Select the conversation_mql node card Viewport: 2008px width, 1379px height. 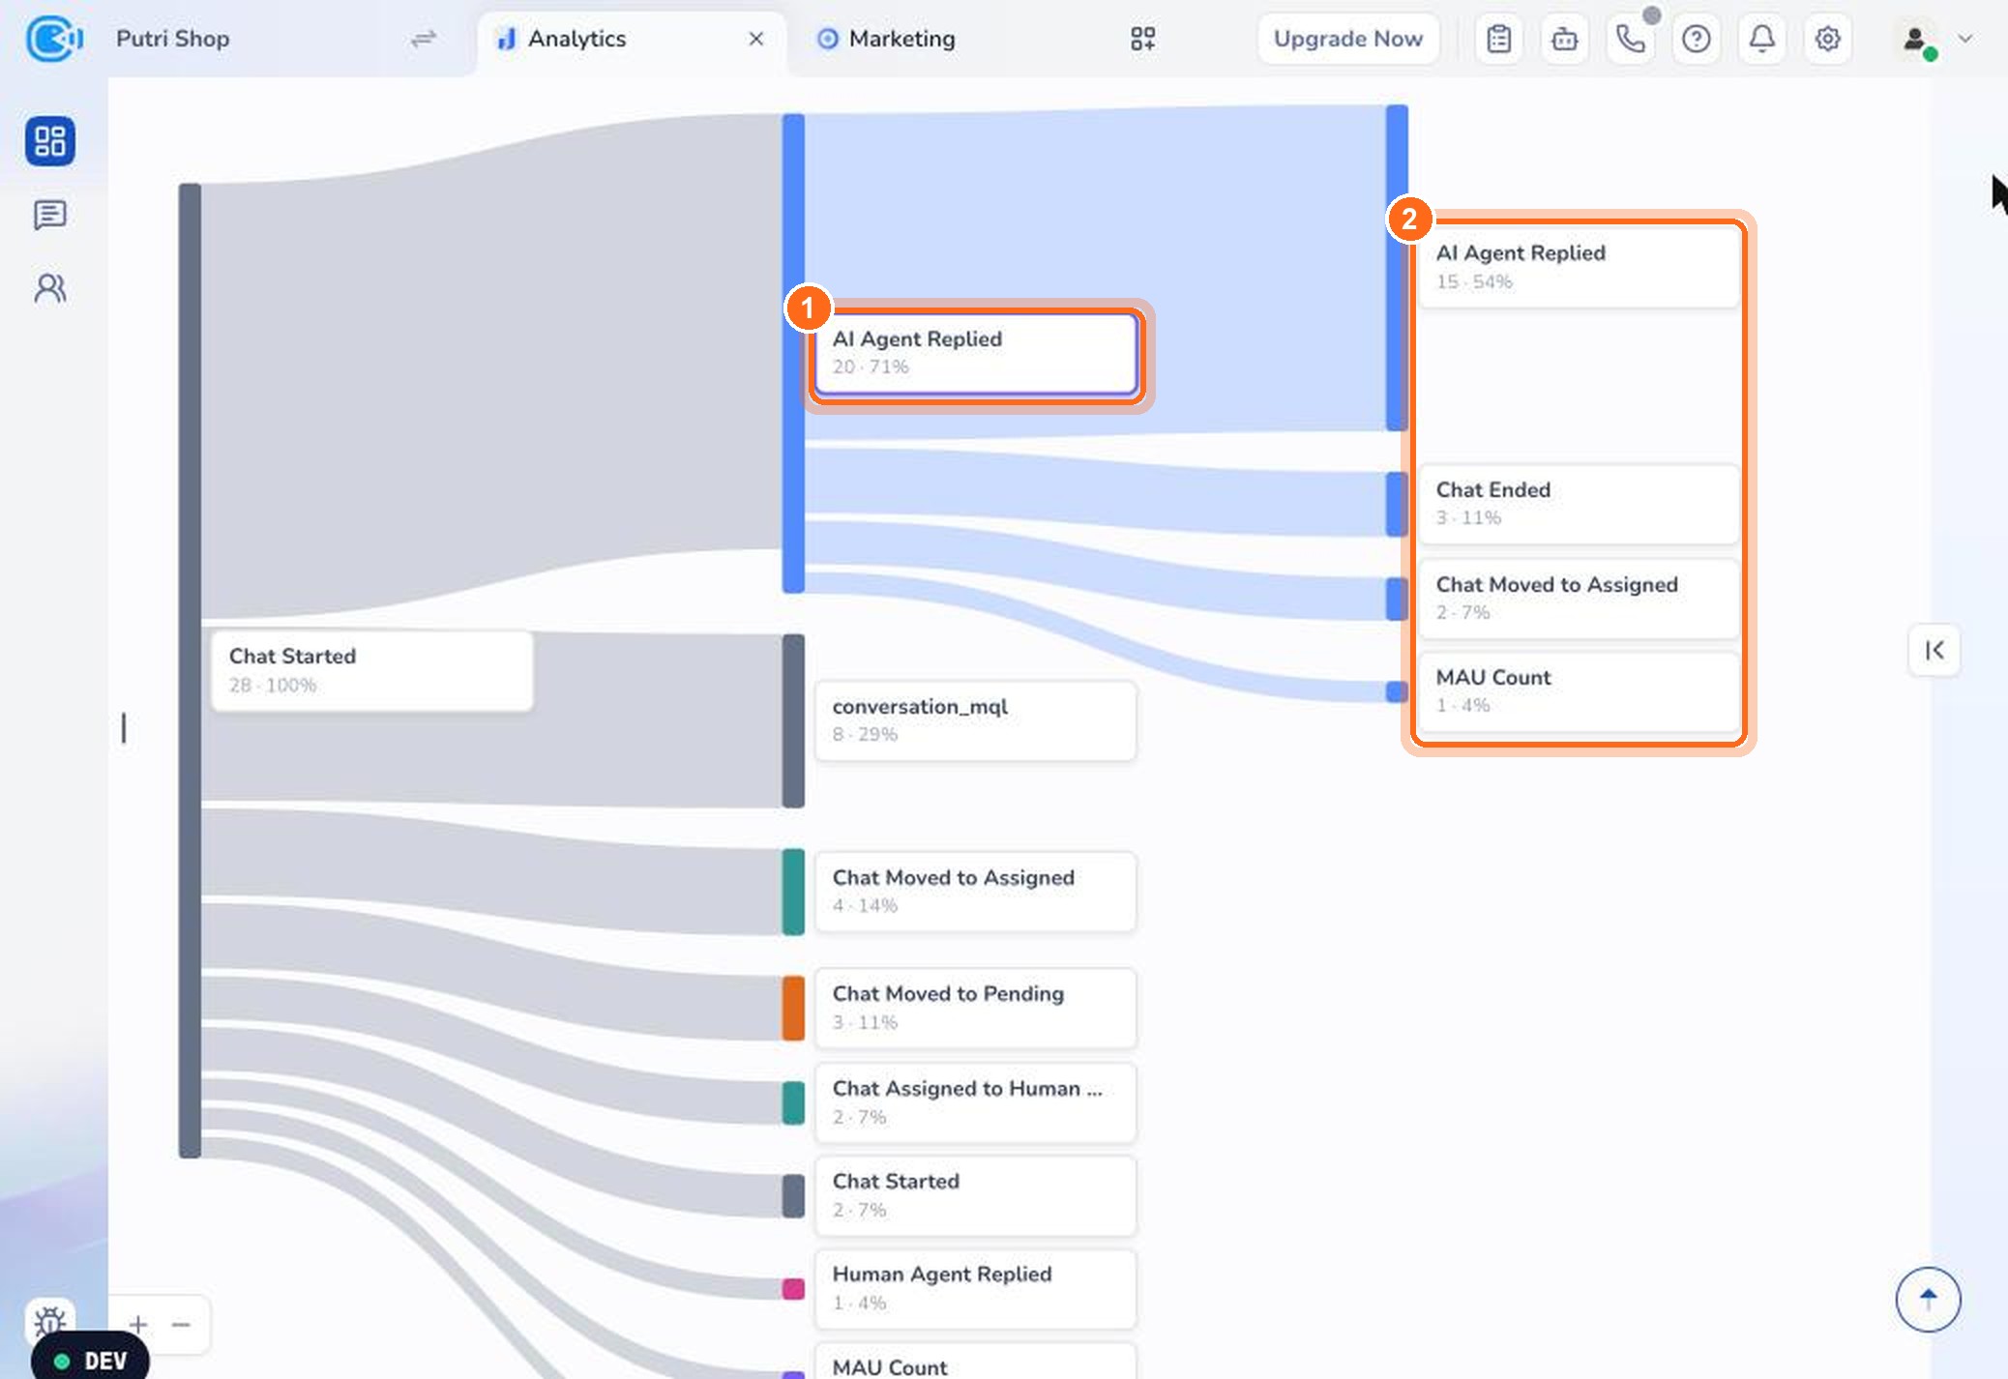[976, 720]
